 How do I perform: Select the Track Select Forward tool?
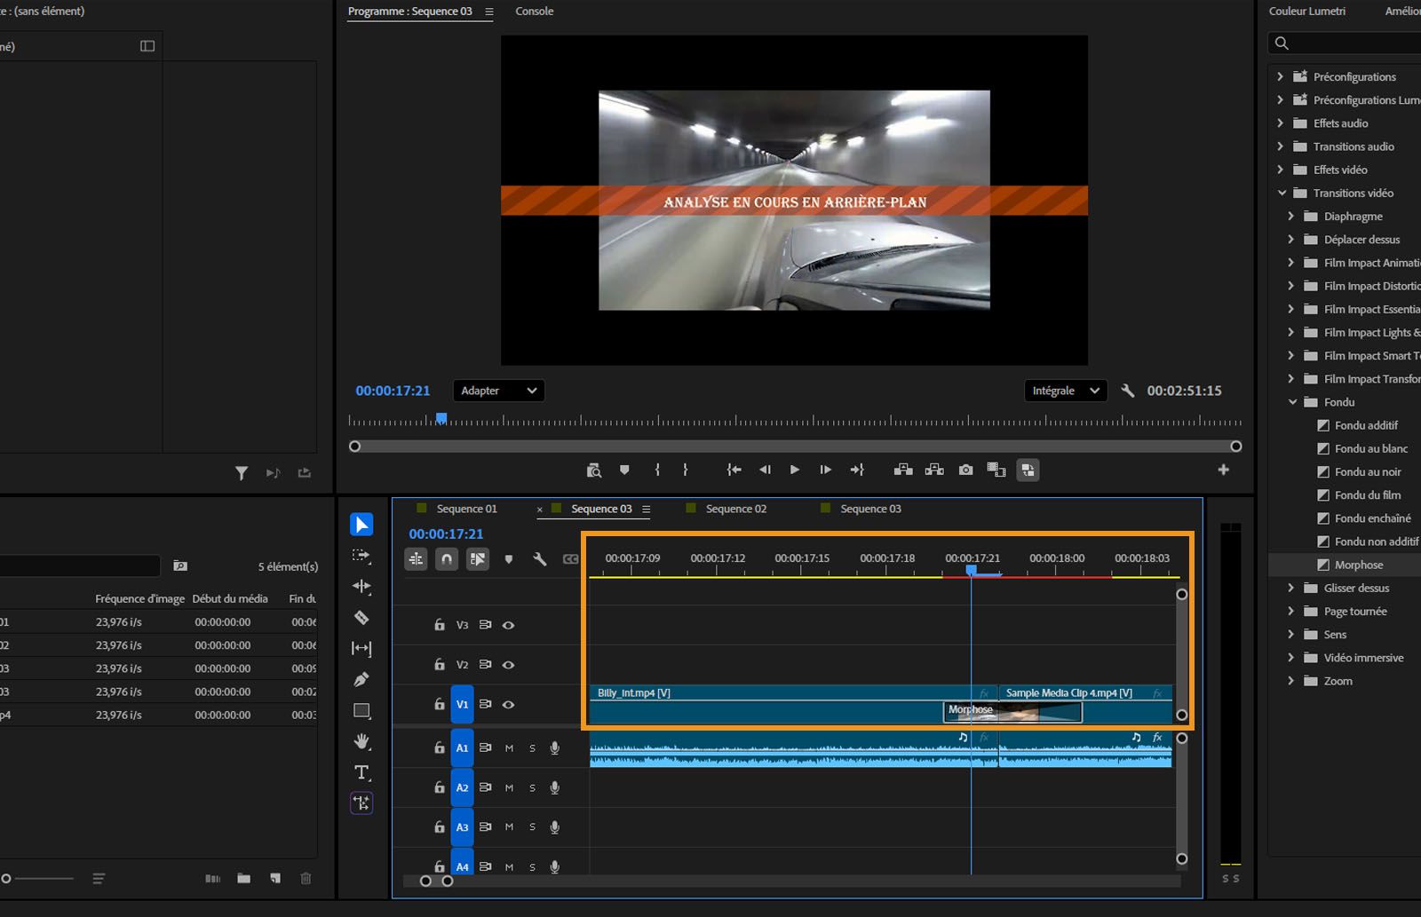point(361,555)
